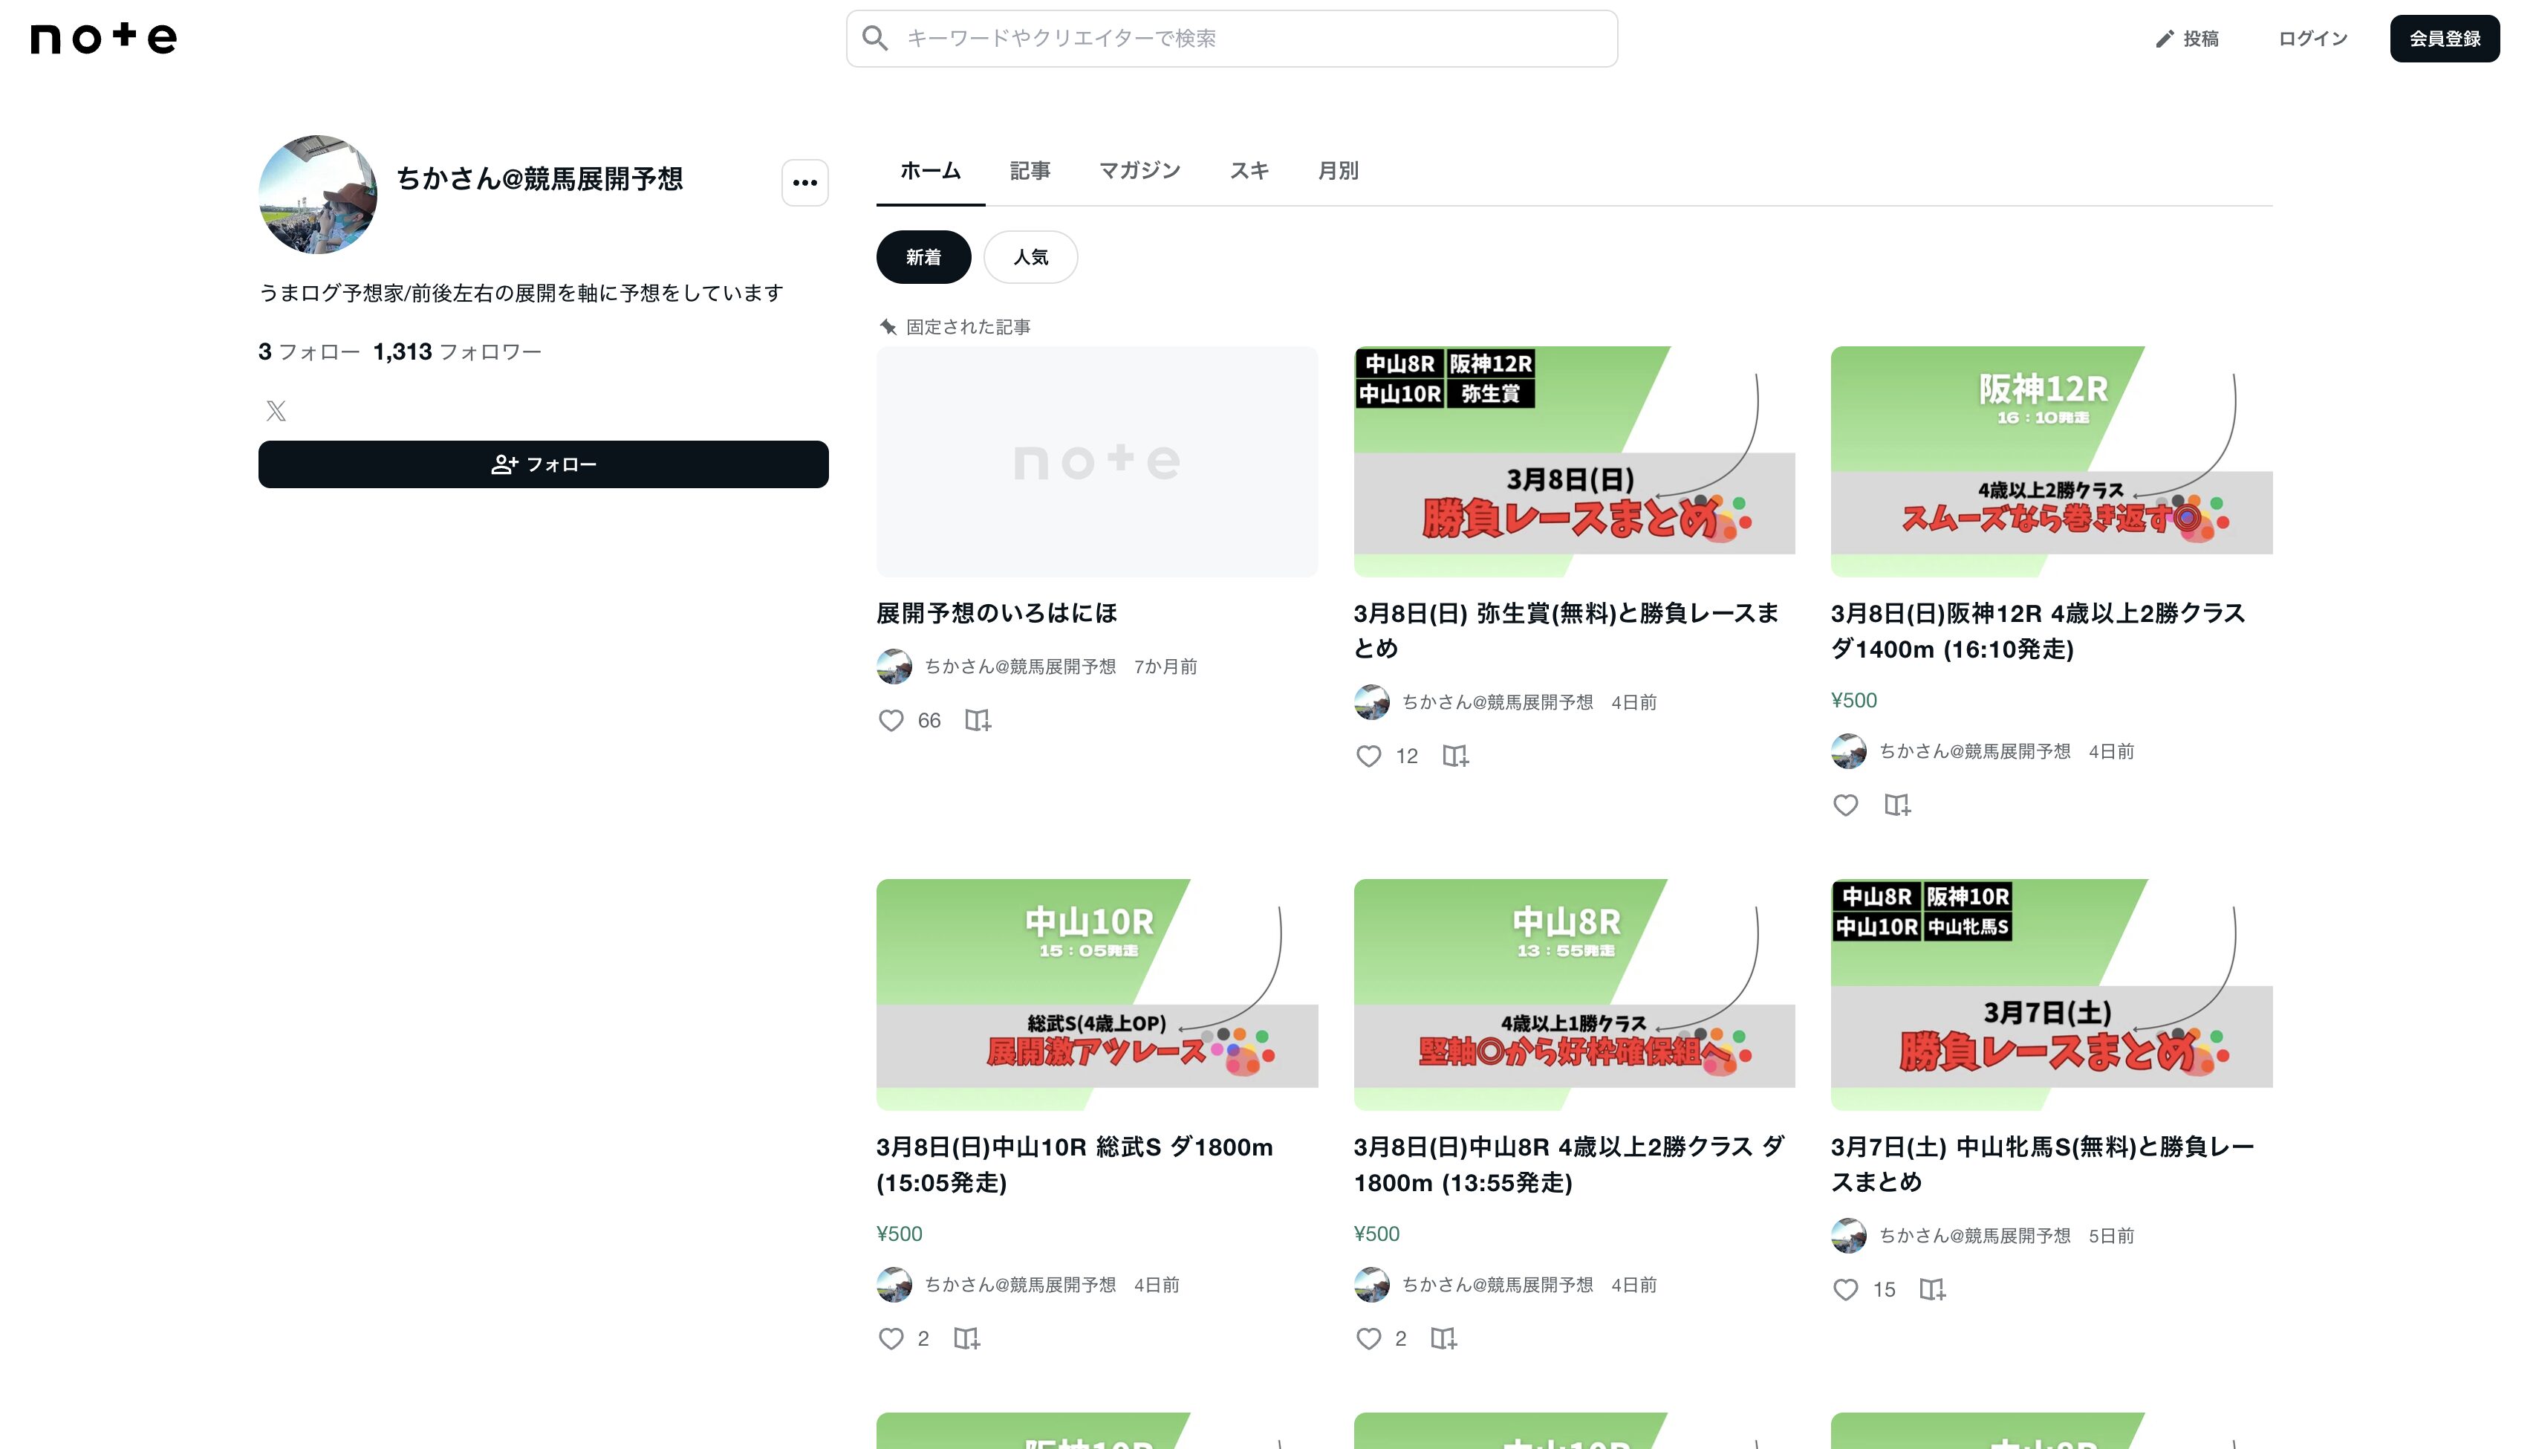Like the 展開予想のいろはにほ article heart
The image size is (2536, 1449).
click(x=891, y=721)
